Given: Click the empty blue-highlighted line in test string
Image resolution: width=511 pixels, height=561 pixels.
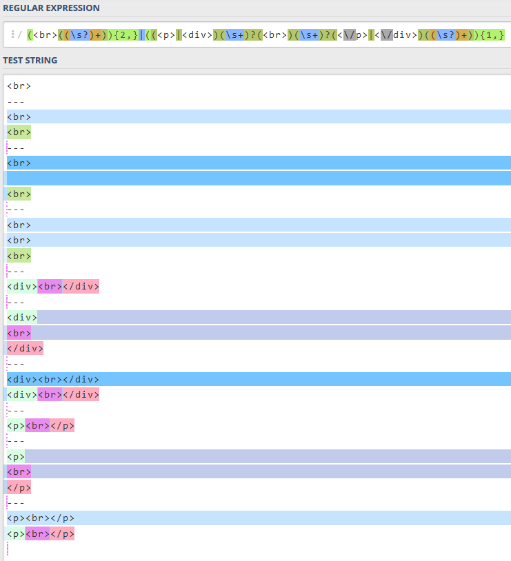Looking at the screenshot, I should 255,178.
